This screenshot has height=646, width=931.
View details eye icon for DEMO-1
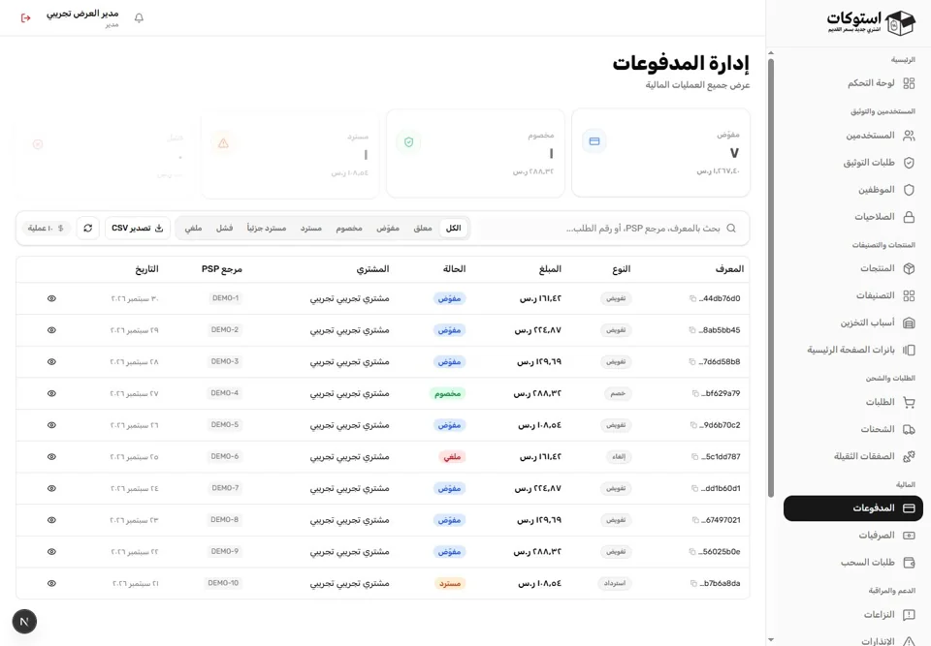[51, 298]
